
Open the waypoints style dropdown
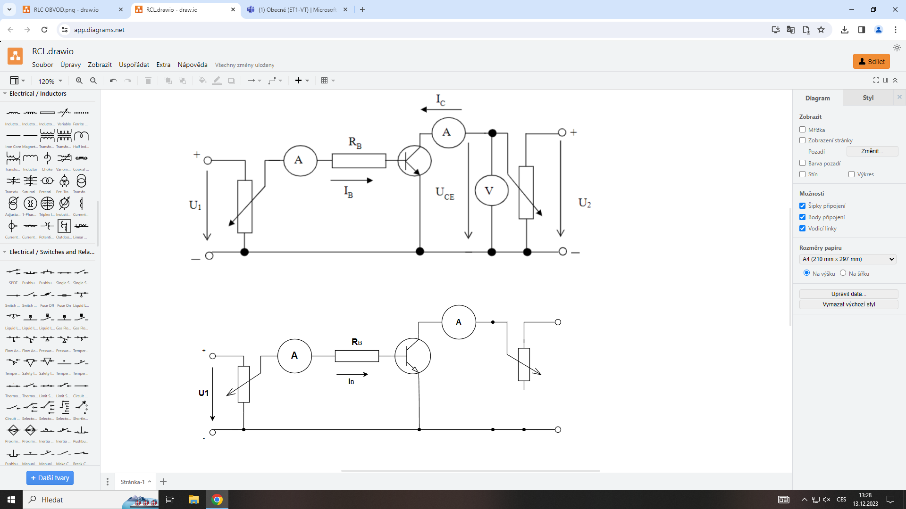coord(275,81)
